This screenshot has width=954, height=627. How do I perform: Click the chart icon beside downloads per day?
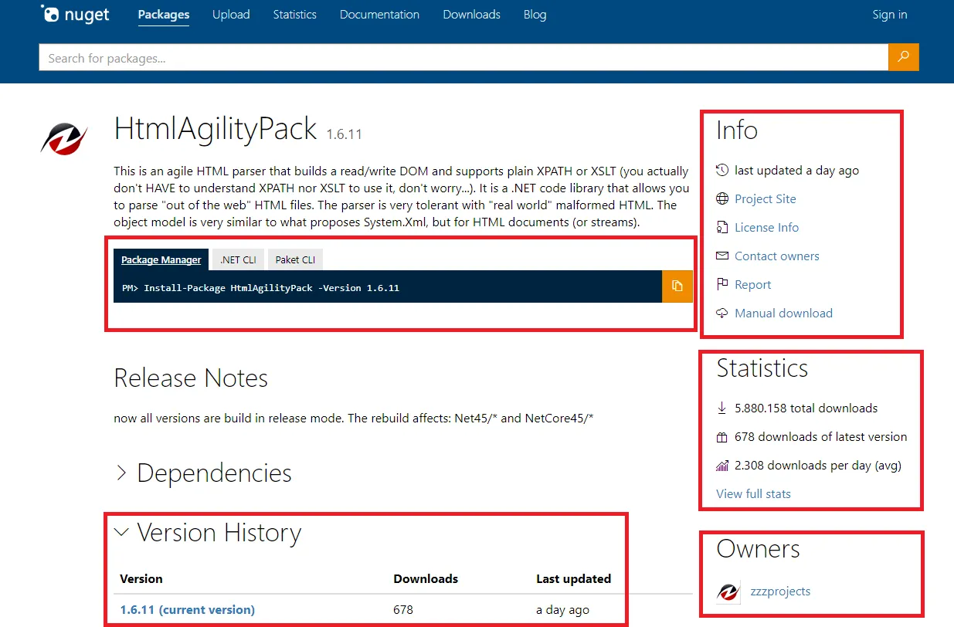[722, 466]
